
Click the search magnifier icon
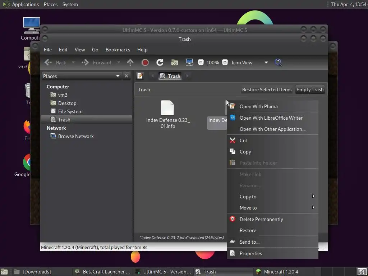point(278,63)
